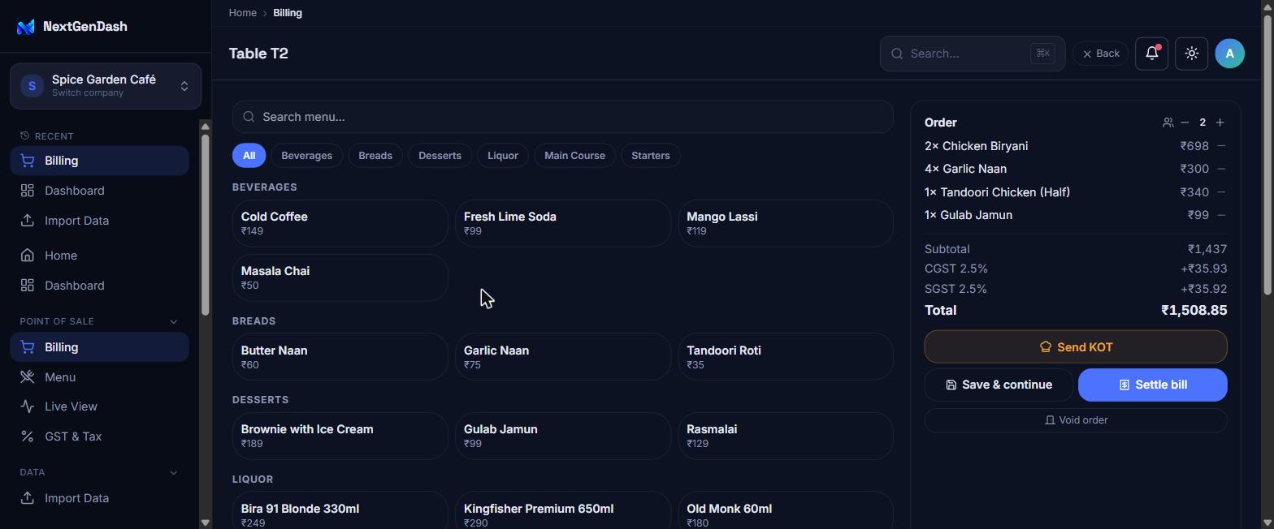Image resolution: width=1274 pixels, height=529 pixels.
Task: Open the user avatar menu
Action: [x=1229, y=54]
